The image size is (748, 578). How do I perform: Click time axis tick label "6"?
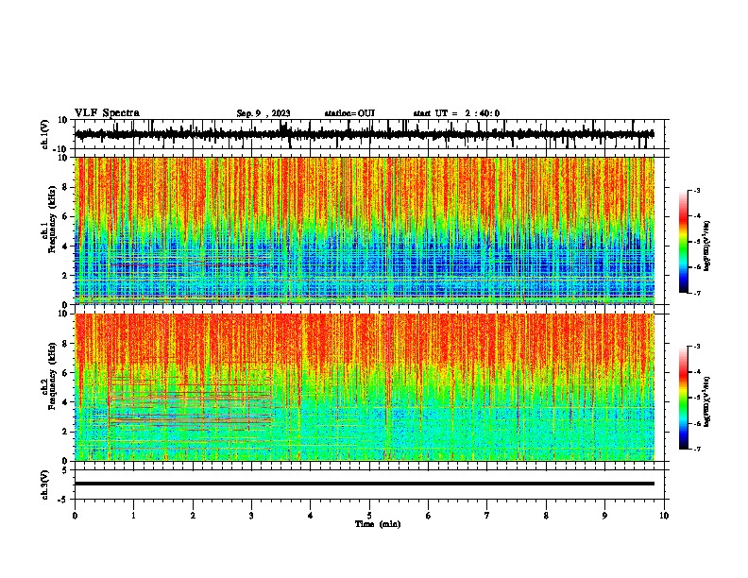click(429, 516)
